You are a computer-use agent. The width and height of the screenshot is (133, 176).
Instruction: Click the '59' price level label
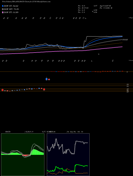(x=128, y=84)
